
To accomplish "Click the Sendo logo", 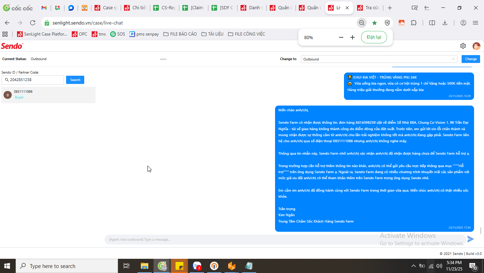I will tap(12, 46).
